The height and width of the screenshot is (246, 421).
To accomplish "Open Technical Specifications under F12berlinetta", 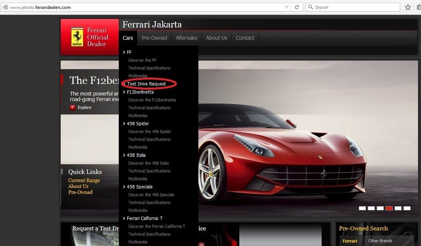I will (x=149, y=108).
